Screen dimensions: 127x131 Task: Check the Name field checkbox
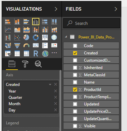pos(75,82)
